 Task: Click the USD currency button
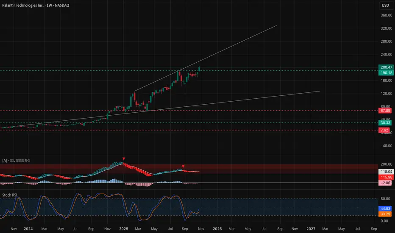[x=385, y=5]
